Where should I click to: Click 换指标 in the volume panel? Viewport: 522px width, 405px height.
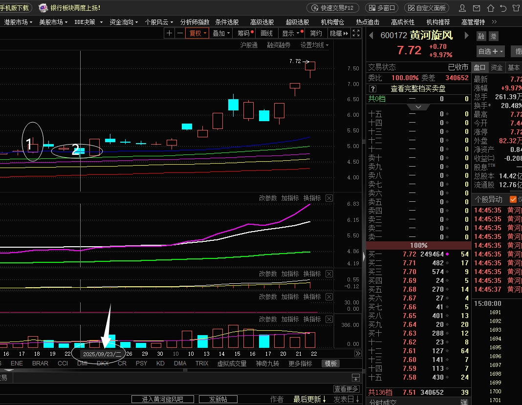click(312, 319)
